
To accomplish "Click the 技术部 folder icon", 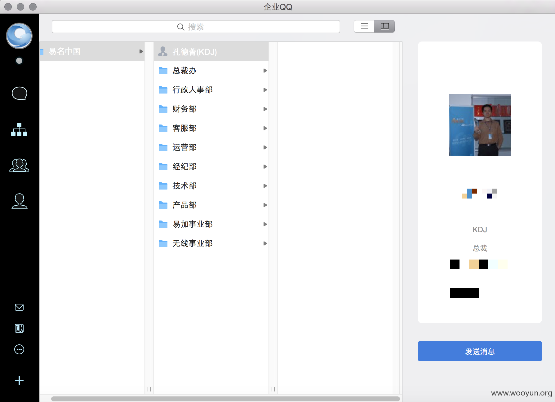I will tap(163, 186).
